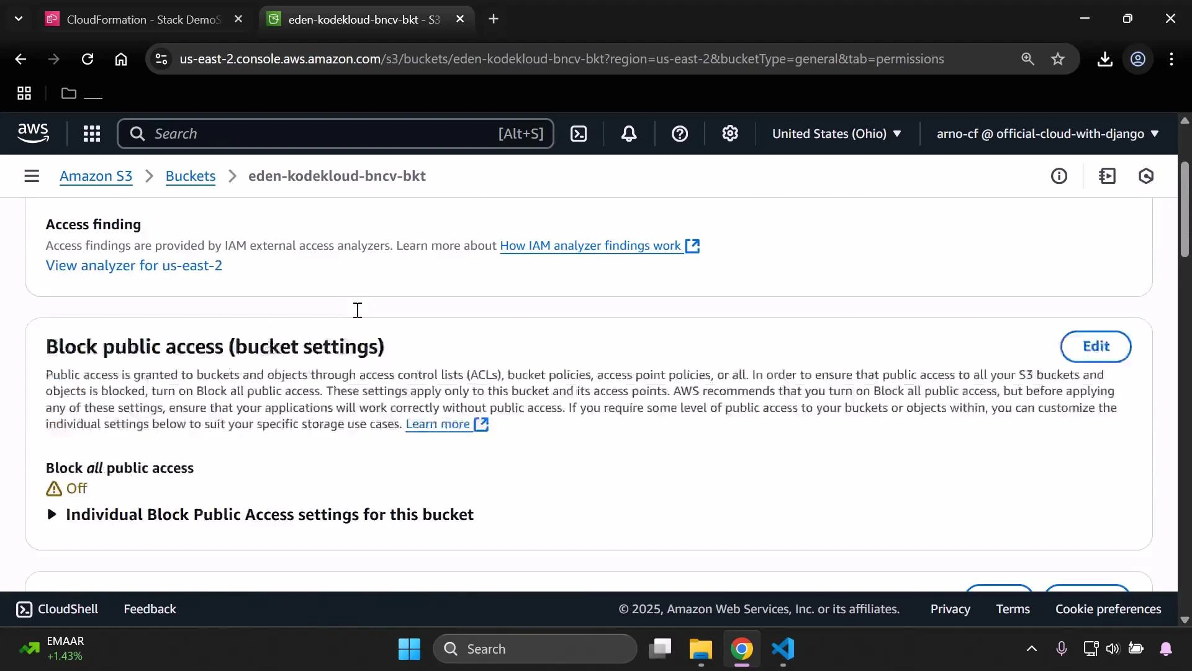
Task: Toggle the bookmark star in the address bar
Action: point(1058,59)
